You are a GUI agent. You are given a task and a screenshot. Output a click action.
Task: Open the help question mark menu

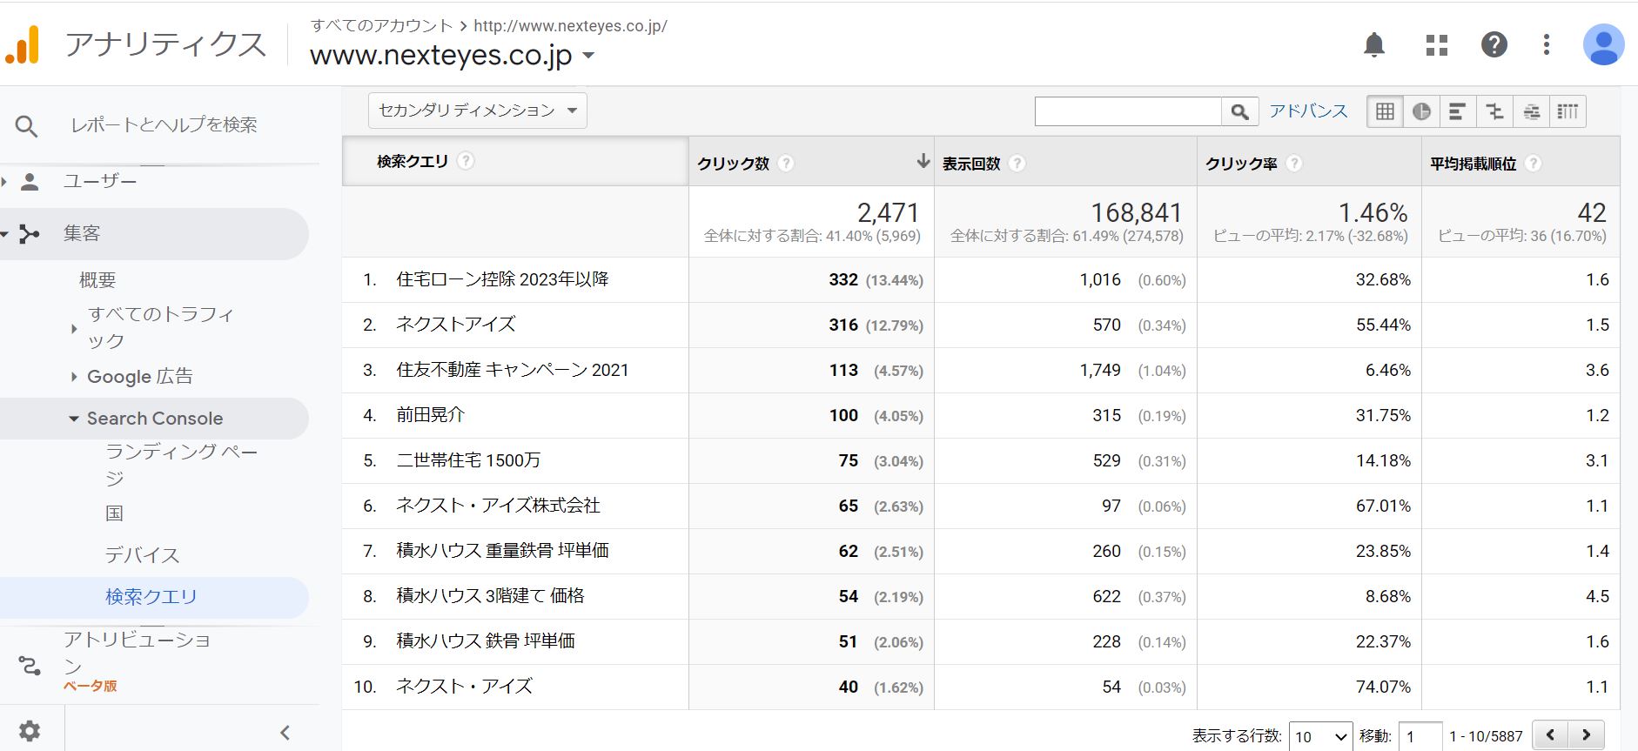[x=1494, y=44]
